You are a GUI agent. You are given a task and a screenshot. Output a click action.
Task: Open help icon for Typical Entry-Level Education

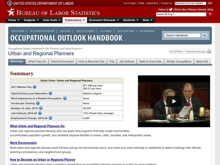(51, 93)
